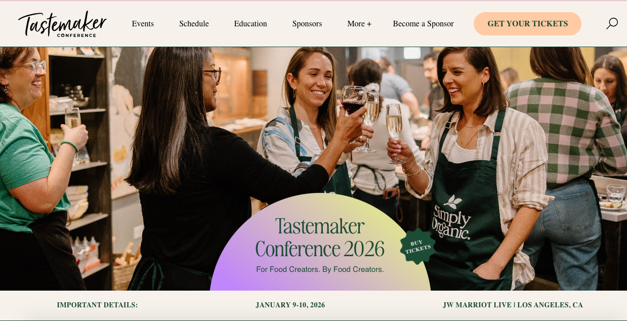
Task: Click the Simply Organic apron logo
Action: (451, 217)
